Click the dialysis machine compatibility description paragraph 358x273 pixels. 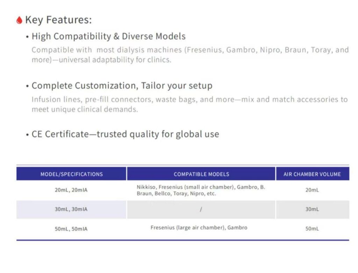[190, 54]
